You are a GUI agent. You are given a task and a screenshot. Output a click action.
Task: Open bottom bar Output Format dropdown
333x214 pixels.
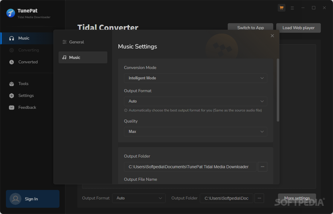coord(139,198)
